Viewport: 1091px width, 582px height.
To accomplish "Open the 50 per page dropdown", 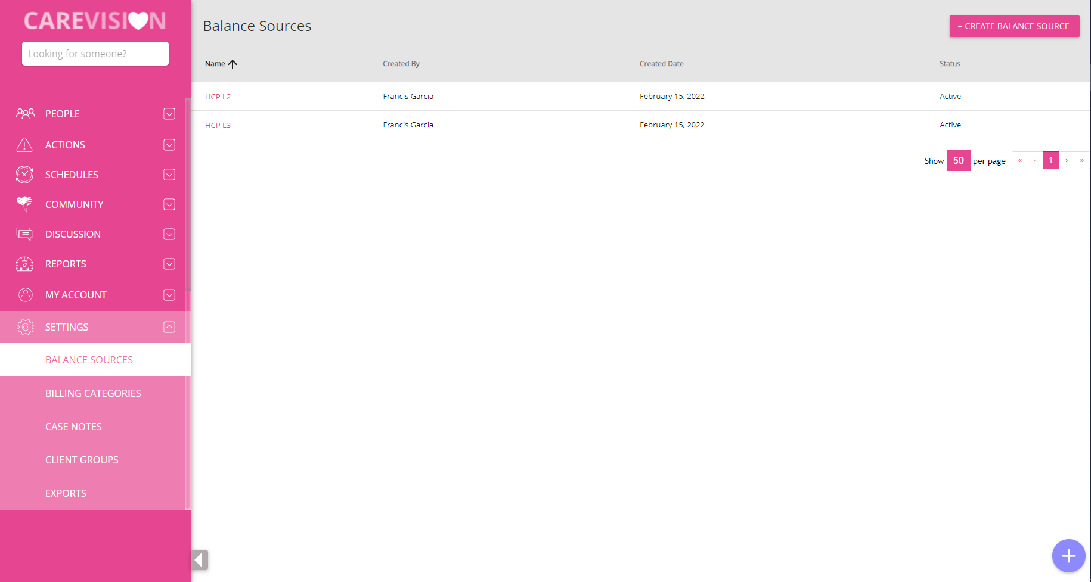I will coord(958,161).
